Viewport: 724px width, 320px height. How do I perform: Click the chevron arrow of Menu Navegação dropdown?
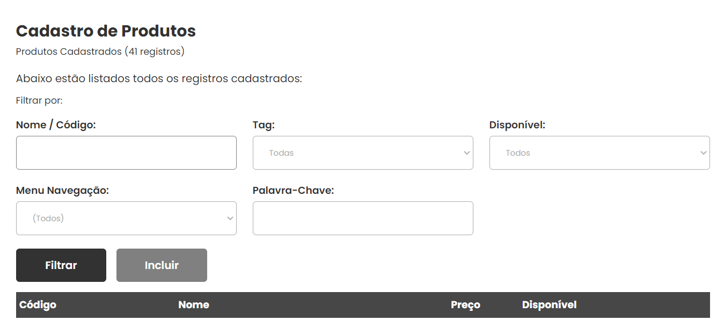coord(230,219)
